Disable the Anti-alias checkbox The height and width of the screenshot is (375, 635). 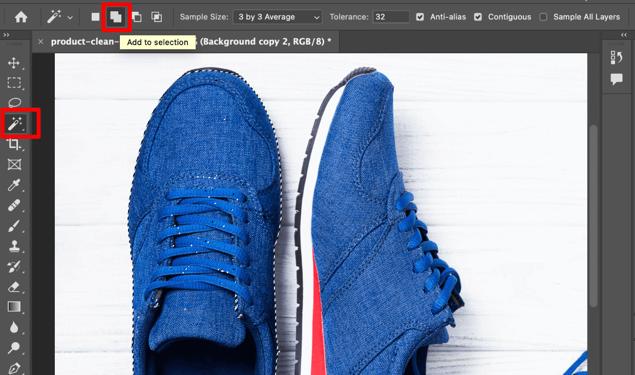420,16
